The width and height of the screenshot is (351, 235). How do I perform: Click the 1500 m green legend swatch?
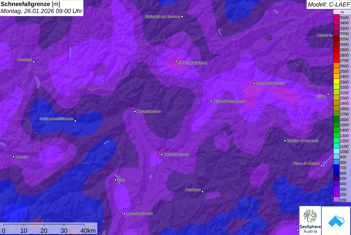click(336, 125)
